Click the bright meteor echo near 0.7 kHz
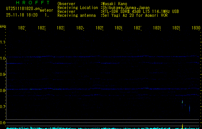The height and width of the screenshot is (129, 202). tap(182, 102)
